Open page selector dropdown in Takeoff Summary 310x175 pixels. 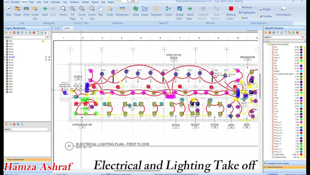click(305, 42)
